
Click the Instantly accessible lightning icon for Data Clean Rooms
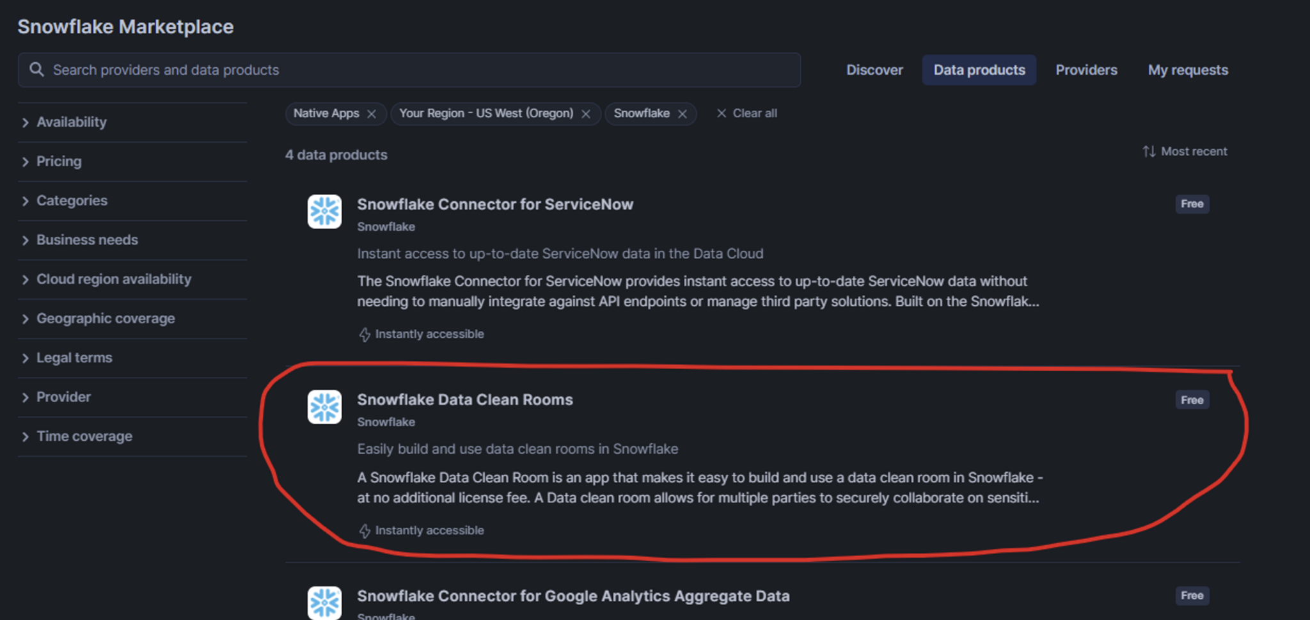pos(365,530)
